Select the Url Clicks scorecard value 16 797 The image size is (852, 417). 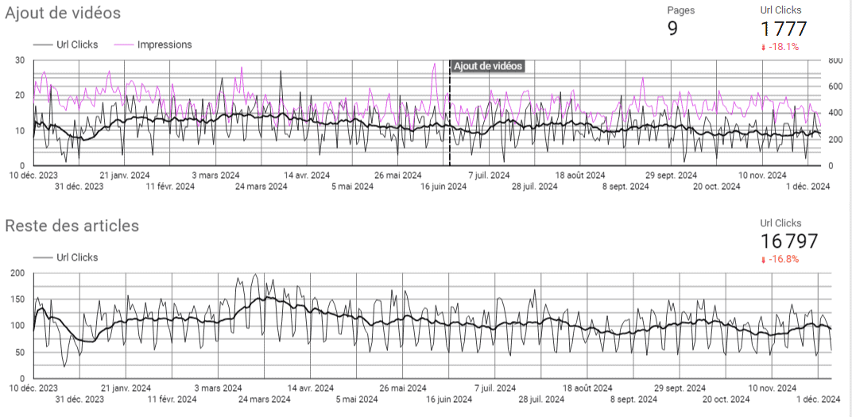(x=789, y=241)
